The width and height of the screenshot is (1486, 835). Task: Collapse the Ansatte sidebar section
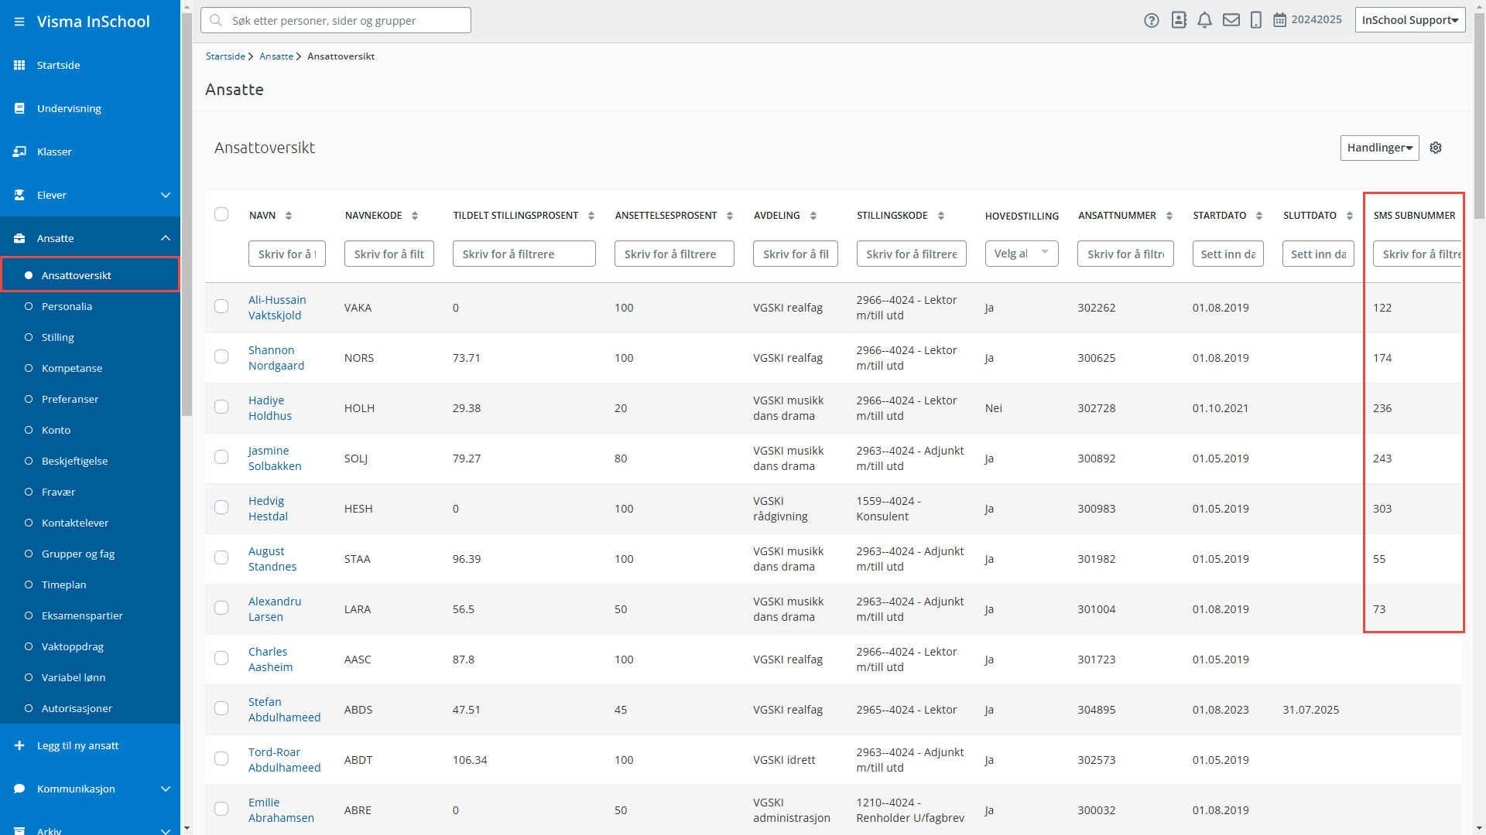pos(165,238)
